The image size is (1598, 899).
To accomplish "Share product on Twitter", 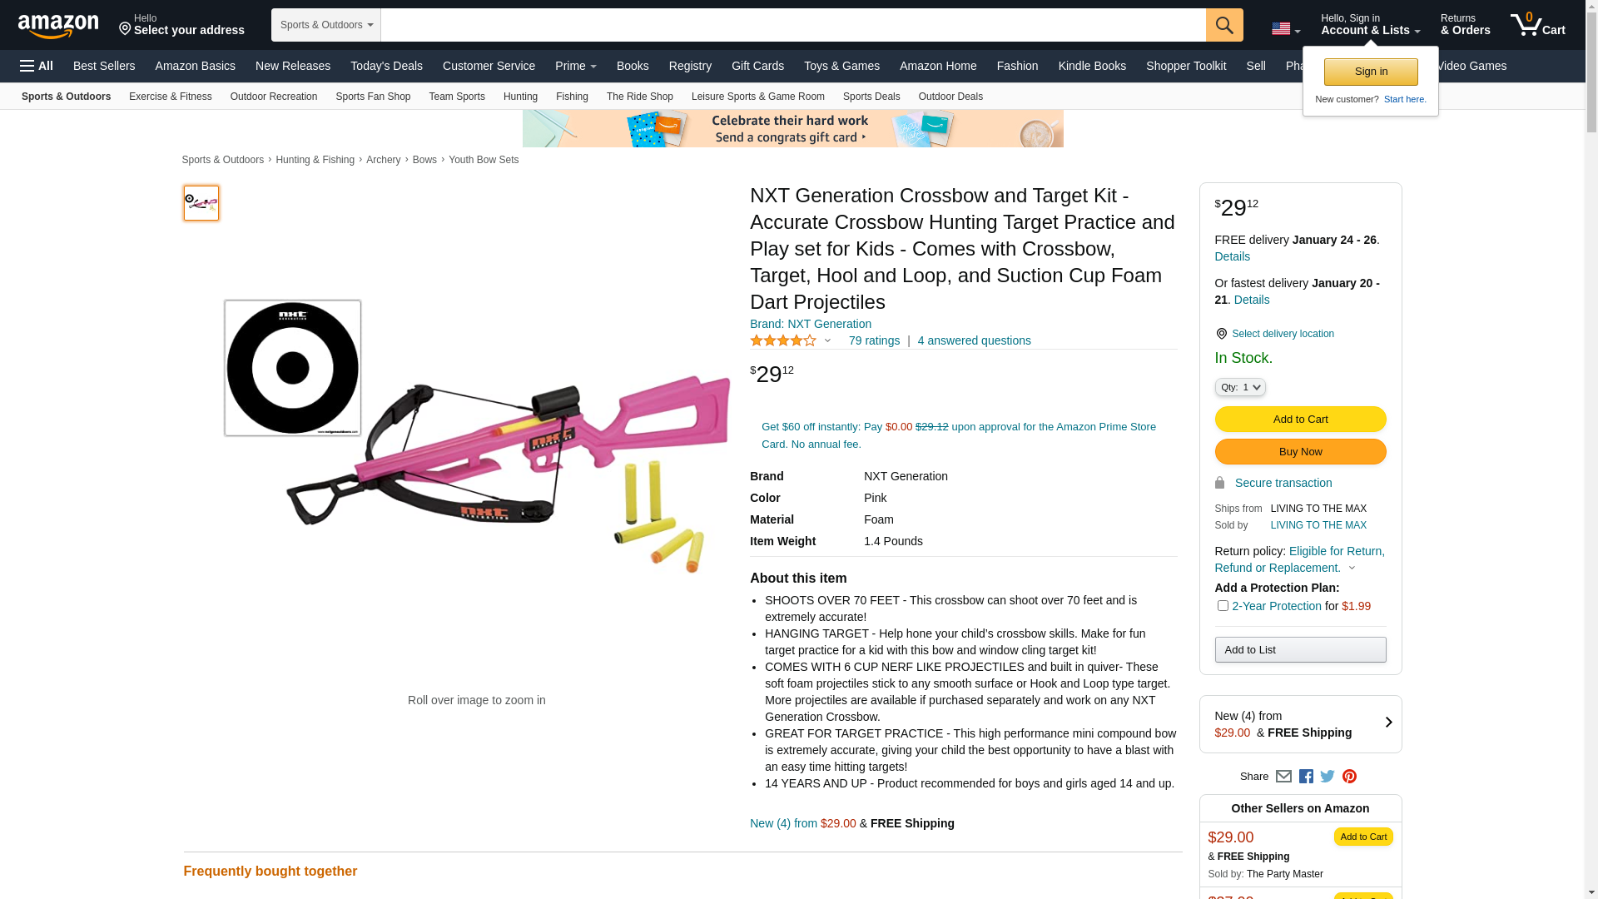I will tap(1328, 777).
